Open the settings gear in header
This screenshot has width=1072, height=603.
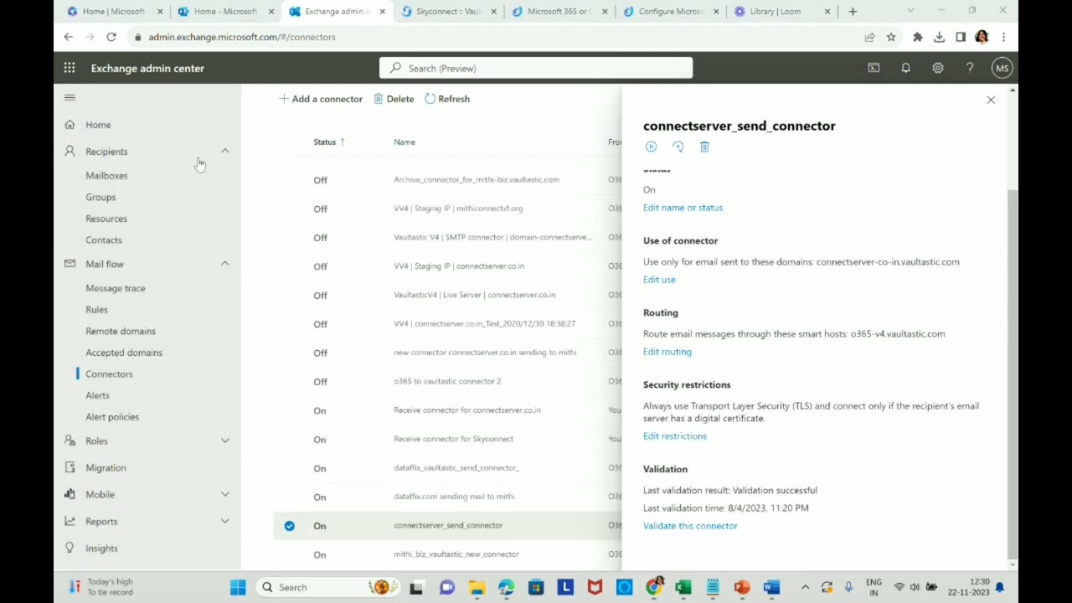click(x=938, y=68)
